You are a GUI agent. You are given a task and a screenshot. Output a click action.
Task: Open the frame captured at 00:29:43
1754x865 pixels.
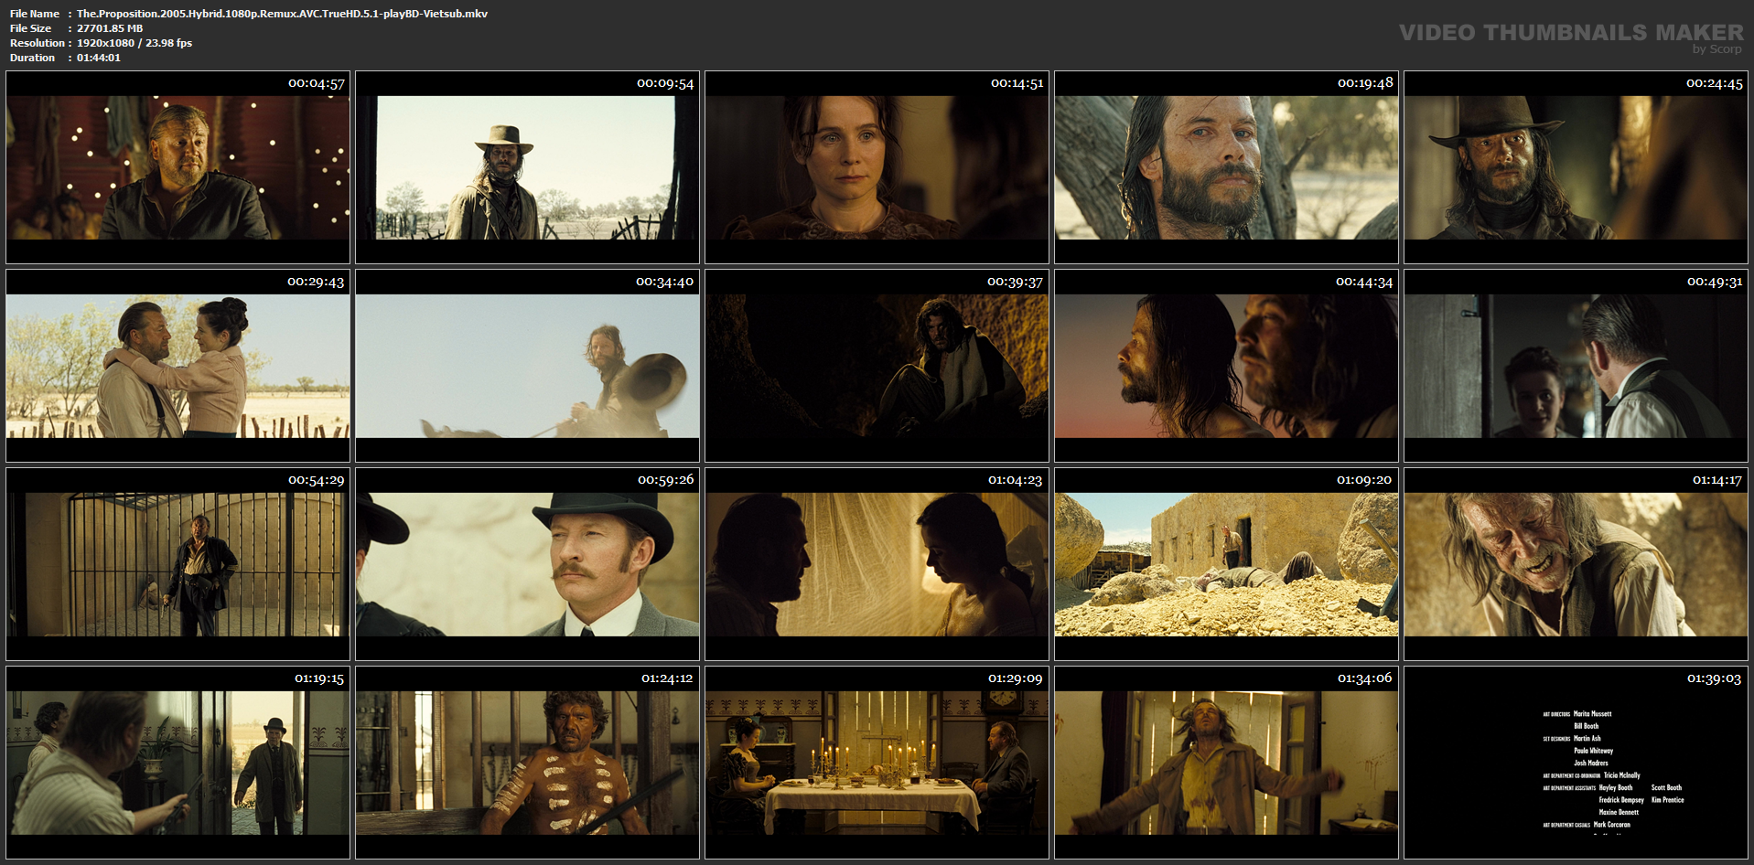coord(178,366)
